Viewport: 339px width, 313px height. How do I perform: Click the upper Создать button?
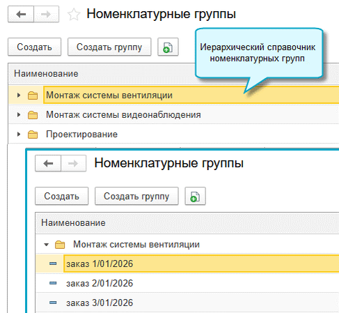pyautogui.click(x=34, y=47)
